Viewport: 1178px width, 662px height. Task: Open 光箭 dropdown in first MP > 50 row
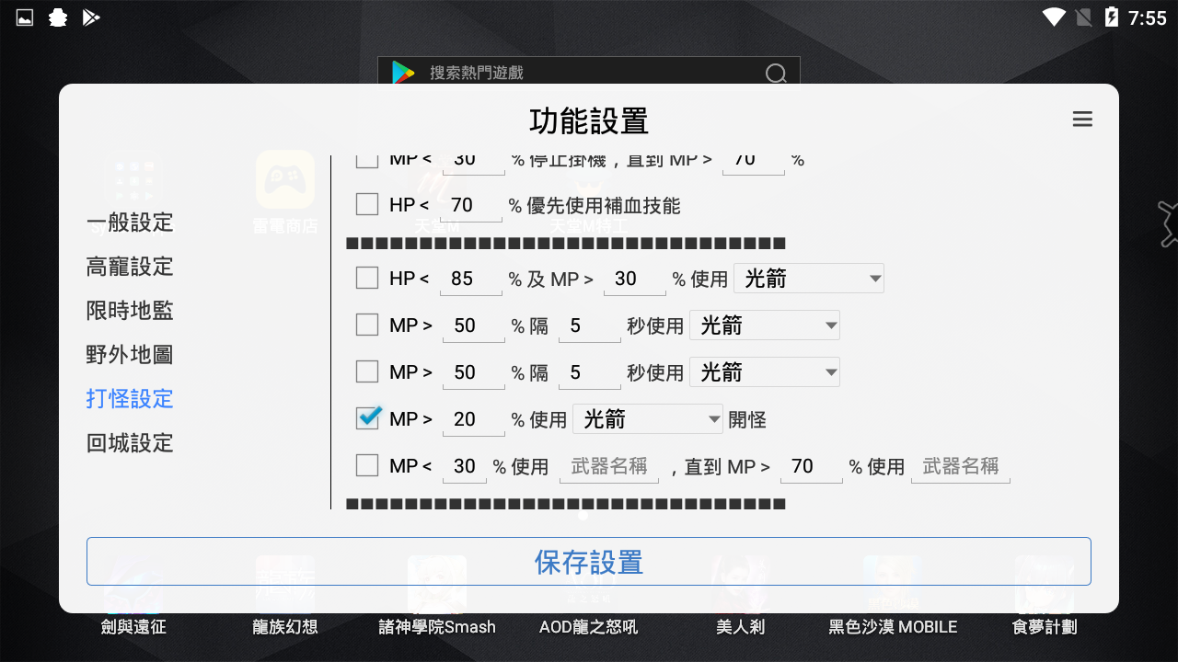click(765, 325)
